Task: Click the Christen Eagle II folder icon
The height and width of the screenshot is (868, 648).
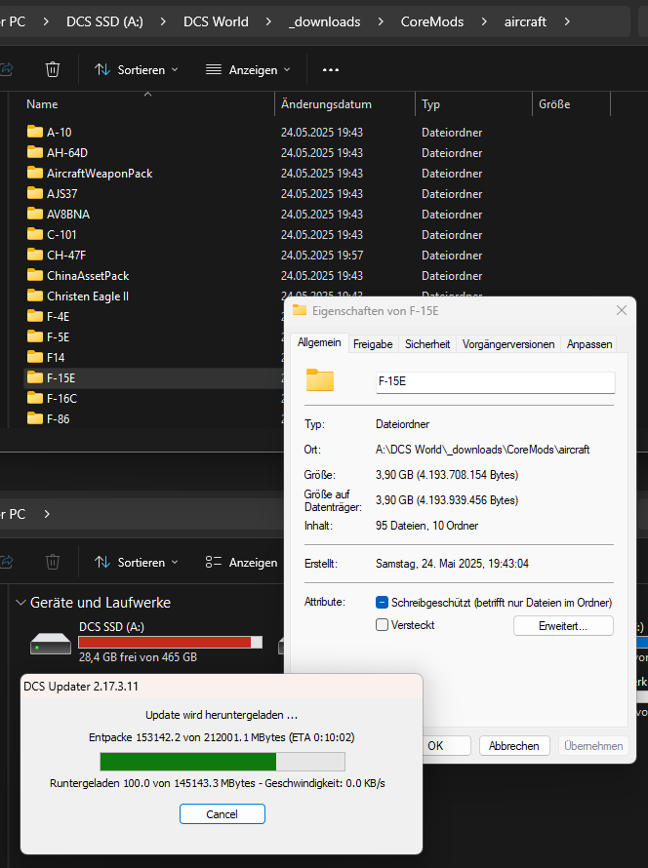Action: [35, 296]
